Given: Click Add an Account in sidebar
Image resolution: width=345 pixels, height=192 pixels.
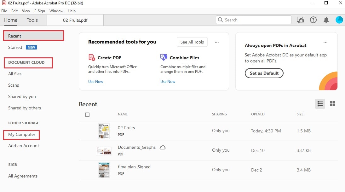Looking at the screenshot, I should pyautogui.click(x=24, y=146).
